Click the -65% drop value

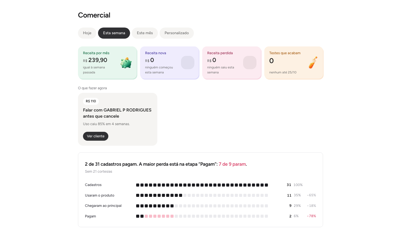click(x=311, y=195)
